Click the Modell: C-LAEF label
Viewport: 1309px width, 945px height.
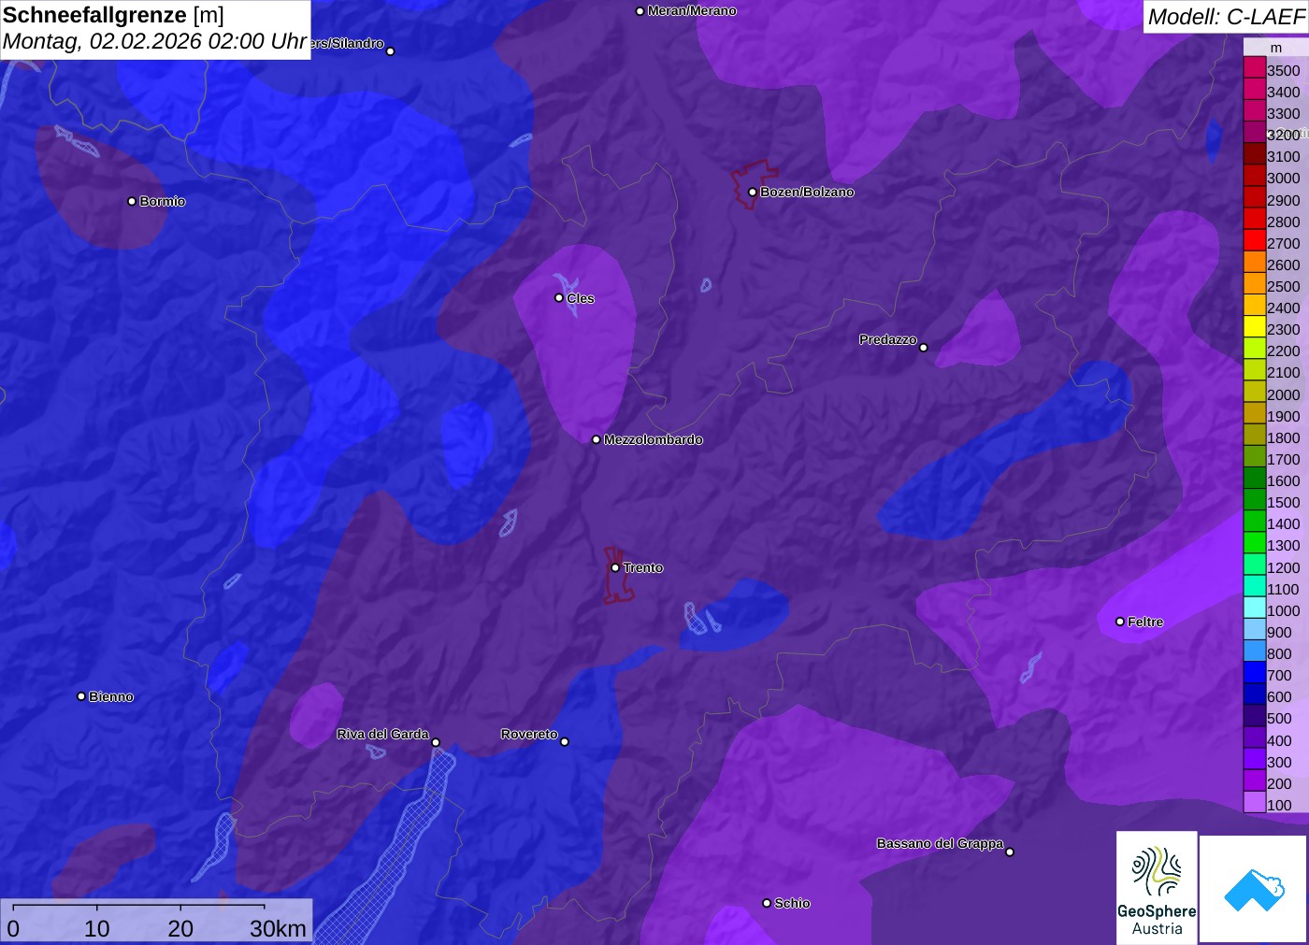(x=1226, y=17)
